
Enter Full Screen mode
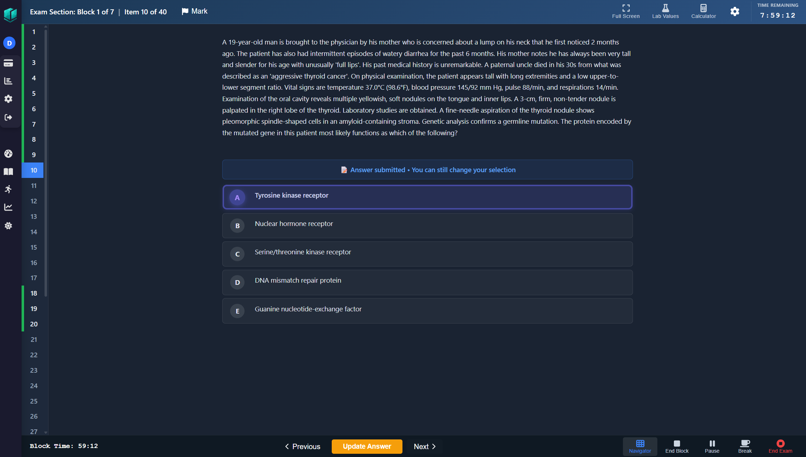click(625, 11)
